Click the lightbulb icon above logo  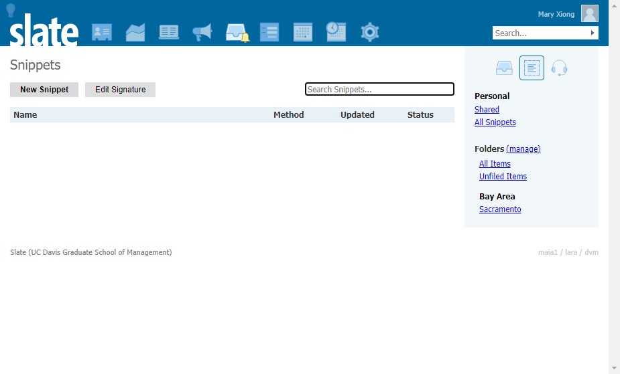(11, 10)
